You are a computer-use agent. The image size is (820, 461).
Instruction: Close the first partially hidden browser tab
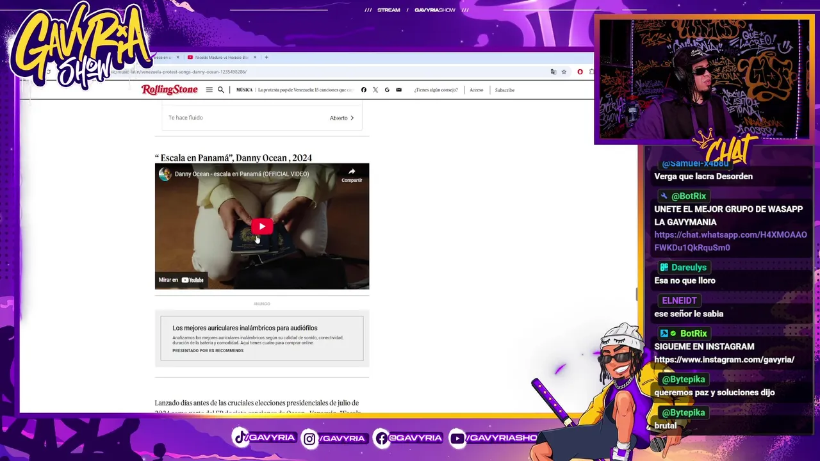coord(177,57)
